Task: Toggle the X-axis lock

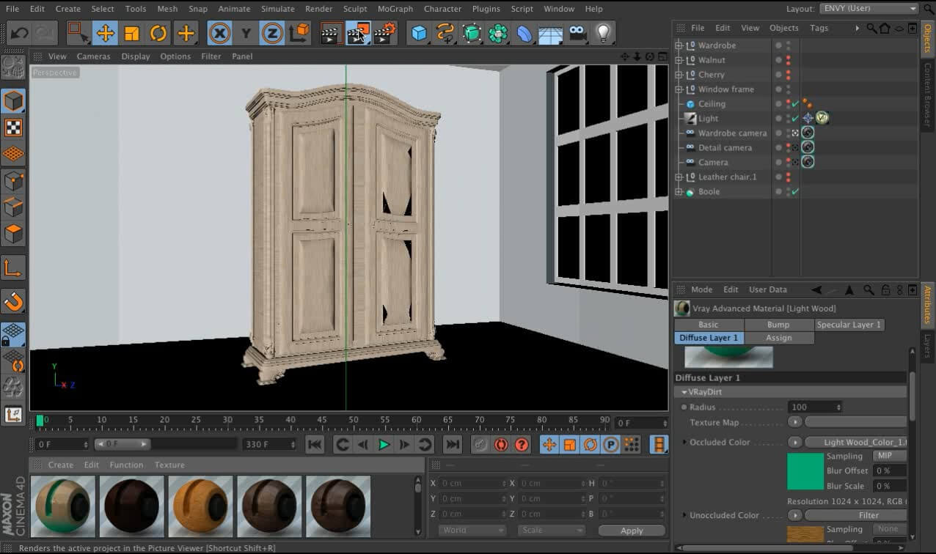Action: pos(219,34)
